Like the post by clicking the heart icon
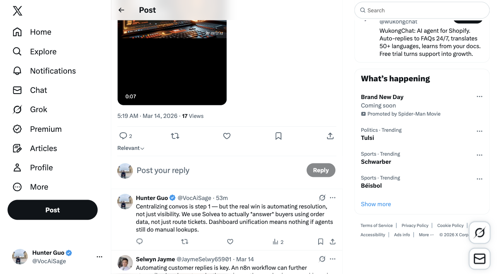 [227, 136]
